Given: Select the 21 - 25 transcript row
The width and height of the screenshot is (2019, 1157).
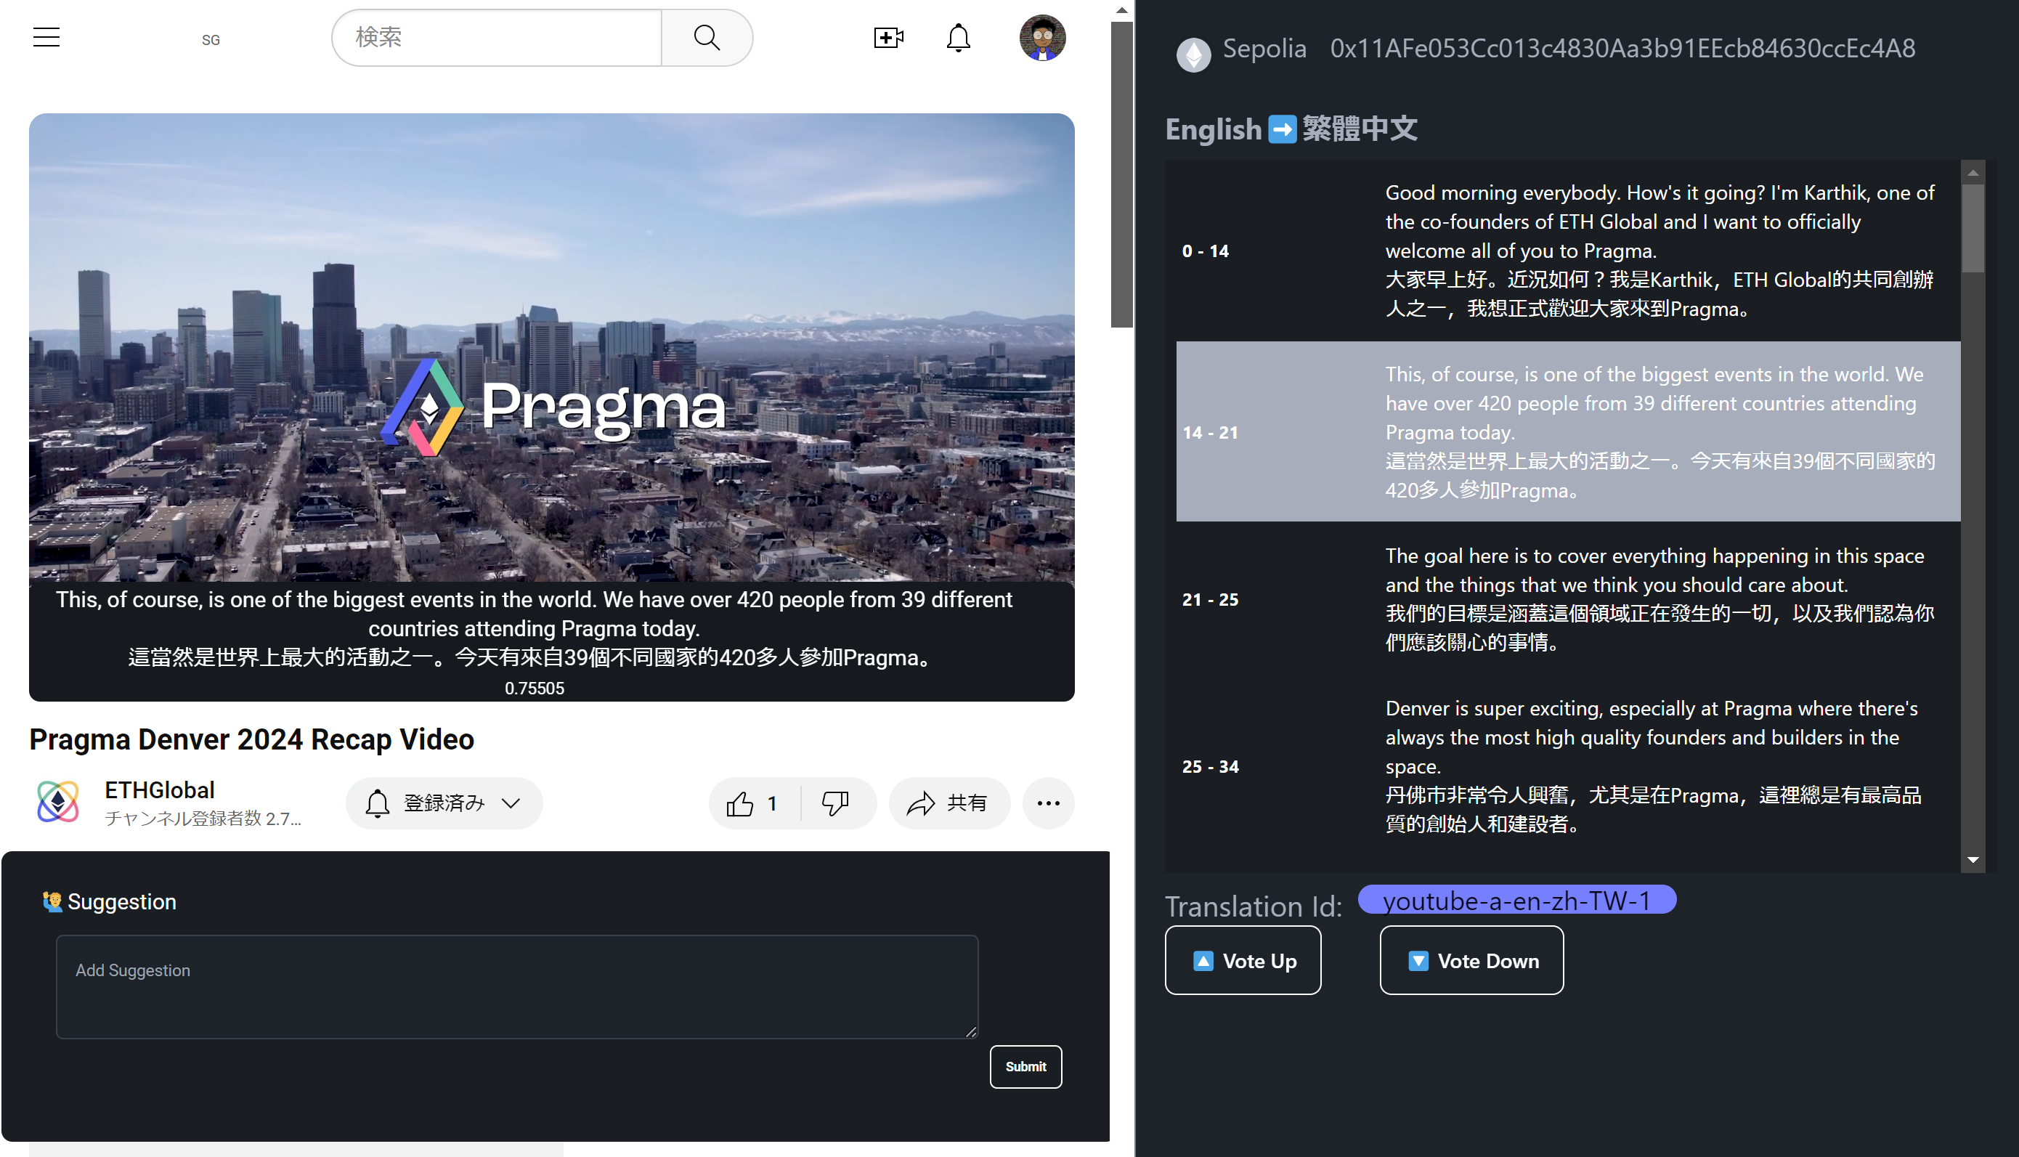Looking at the screenshot, I should 1568,598.
